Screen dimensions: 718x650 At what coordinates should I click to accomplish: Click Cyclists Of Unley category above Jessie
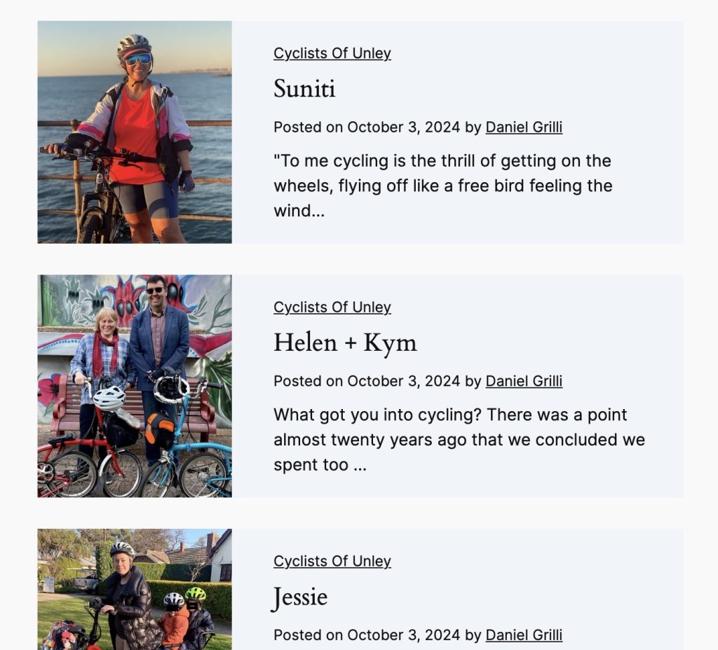(x=332, y=561)
